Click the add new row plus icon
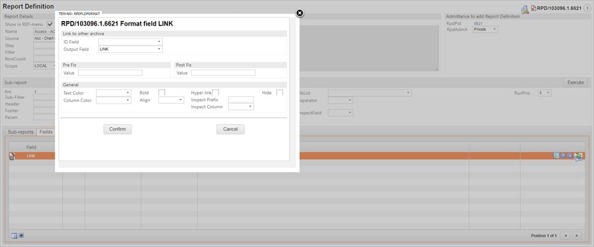 click(x=21, y=235)
